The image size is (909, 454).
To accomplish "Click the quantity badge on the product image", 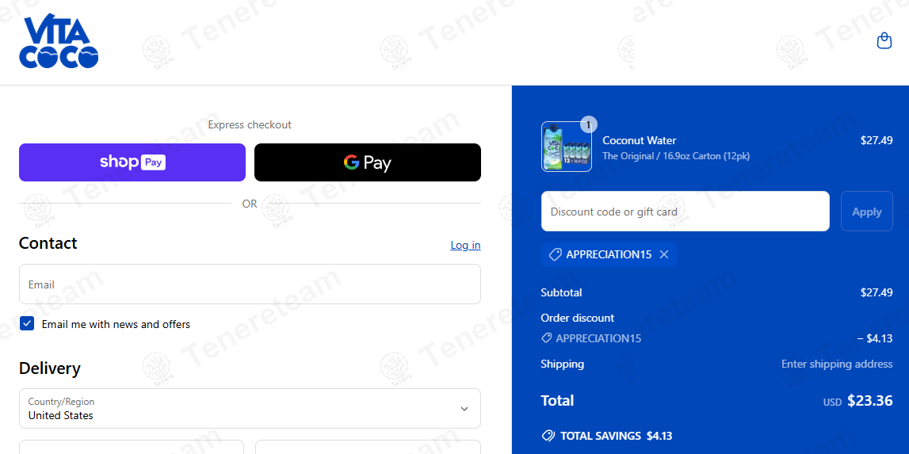I will tap(588, 124).
